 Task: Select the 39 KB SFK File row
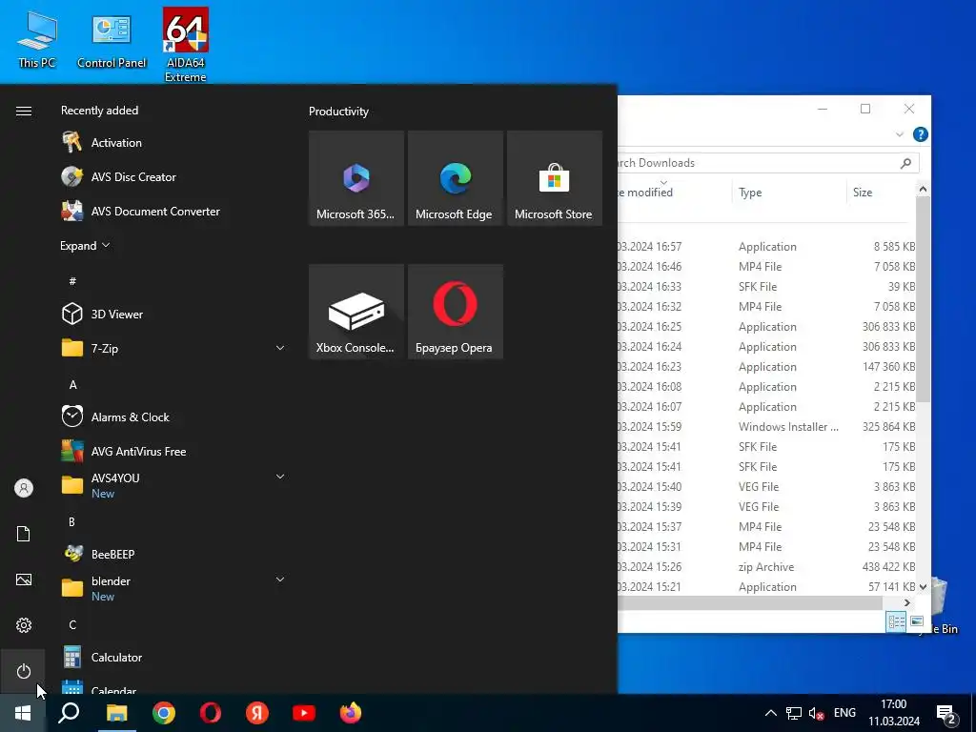767,286
